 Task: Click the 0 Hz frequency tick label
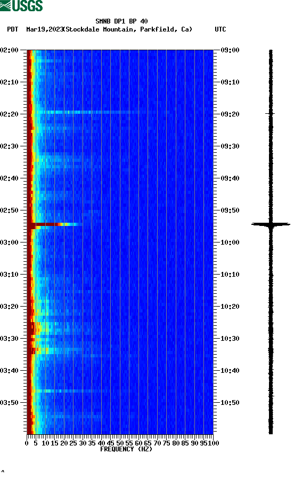[27, 443]
